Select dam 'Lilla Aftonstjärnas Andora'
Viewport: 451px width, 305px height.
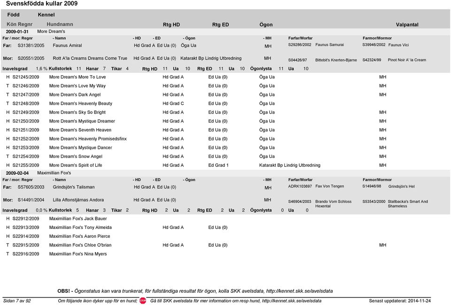click(x=78, y=200)
